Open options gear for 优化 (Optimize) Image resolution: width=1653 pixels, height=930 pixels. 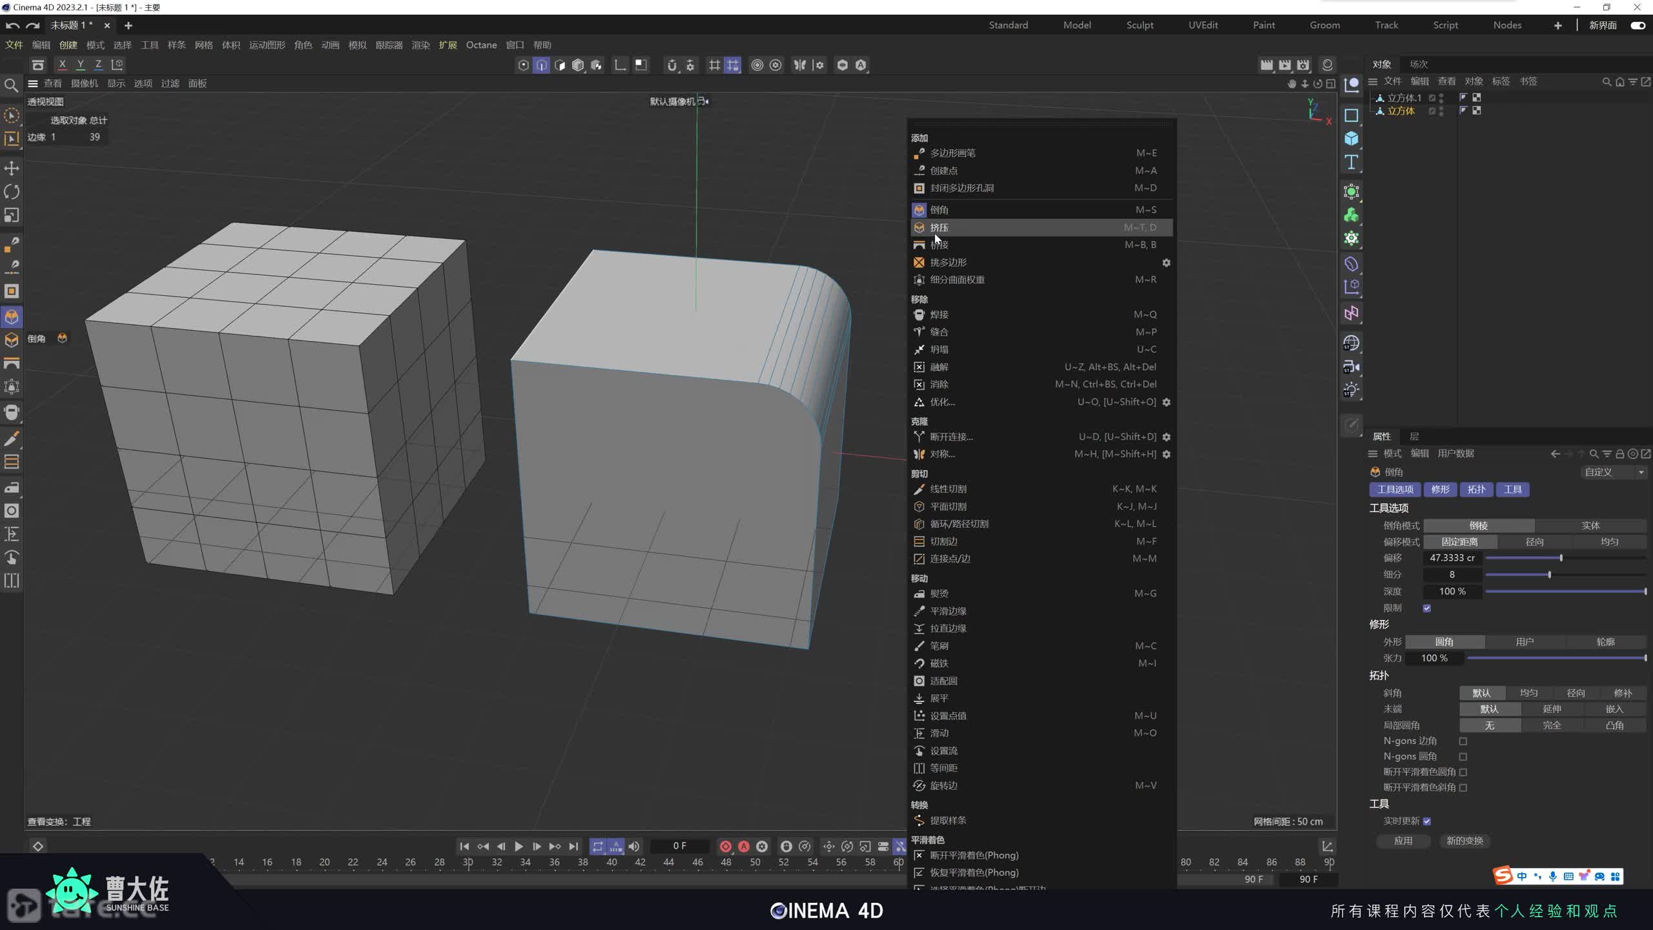(x=1166, y=402)
